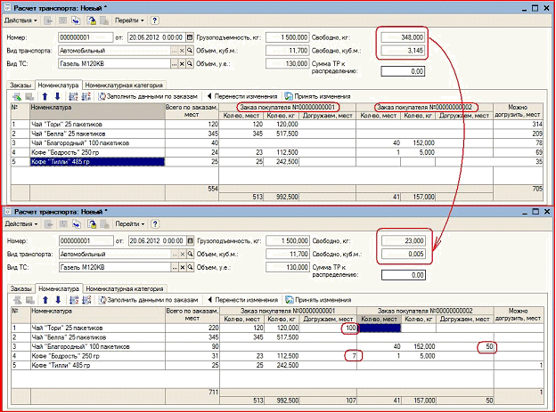Click Номер field in window showing 23,000 free kg

(x=86, y=241)
